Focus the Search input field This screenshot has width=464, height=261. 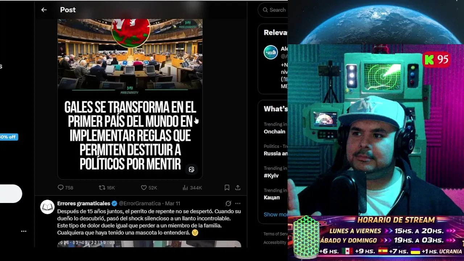(x=273, y=10)
